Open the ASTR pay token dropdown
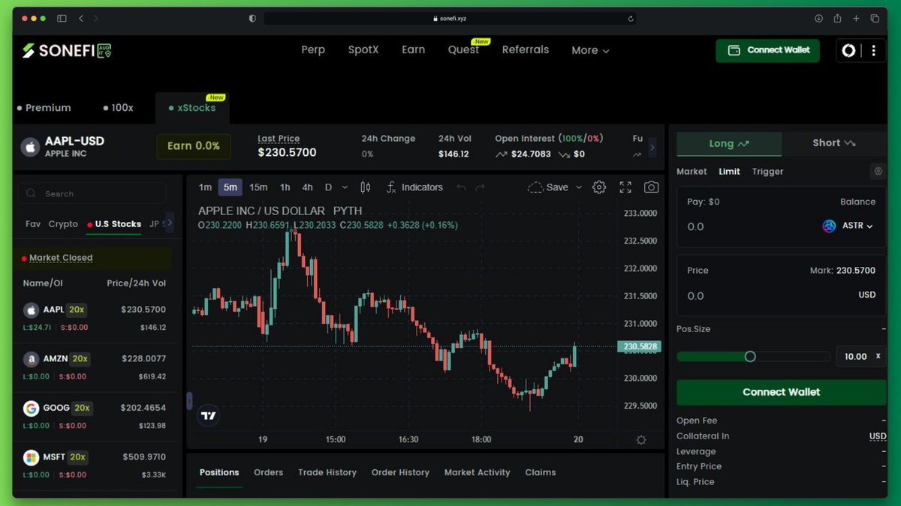Viewport: 901px width, 506px height. 848,226
